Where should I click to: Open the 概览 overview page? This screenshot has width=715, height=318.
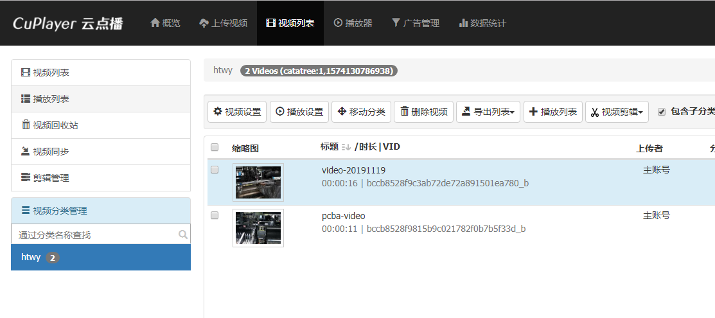[165, 23]
